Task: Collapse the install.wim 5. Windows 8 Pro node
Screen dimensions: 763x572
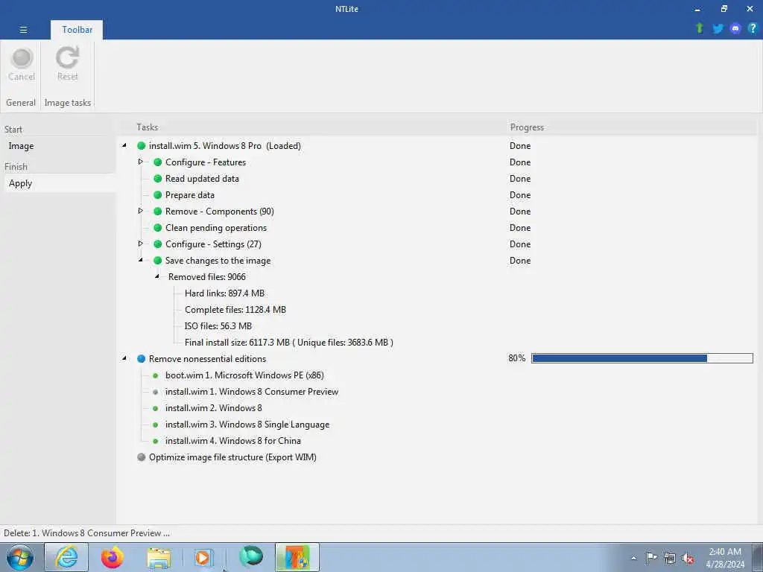Action: click(x=124, y=145)
